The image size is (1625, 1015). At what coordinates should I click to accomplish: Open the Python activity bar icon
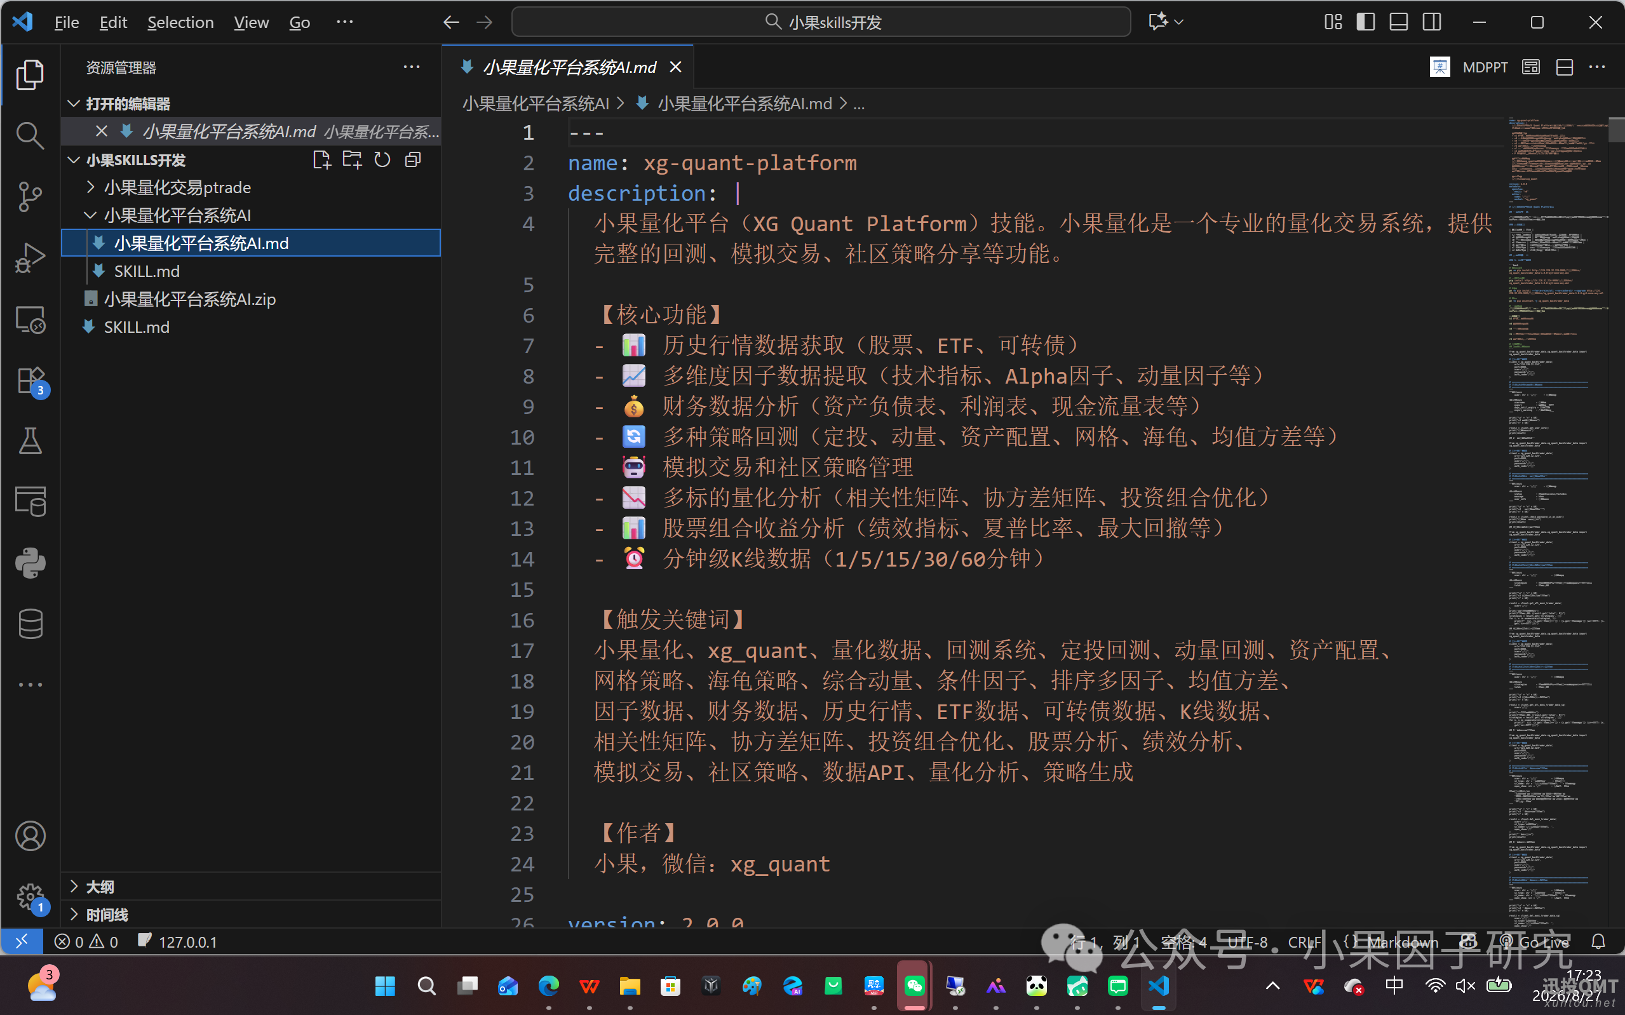[30, 563]
